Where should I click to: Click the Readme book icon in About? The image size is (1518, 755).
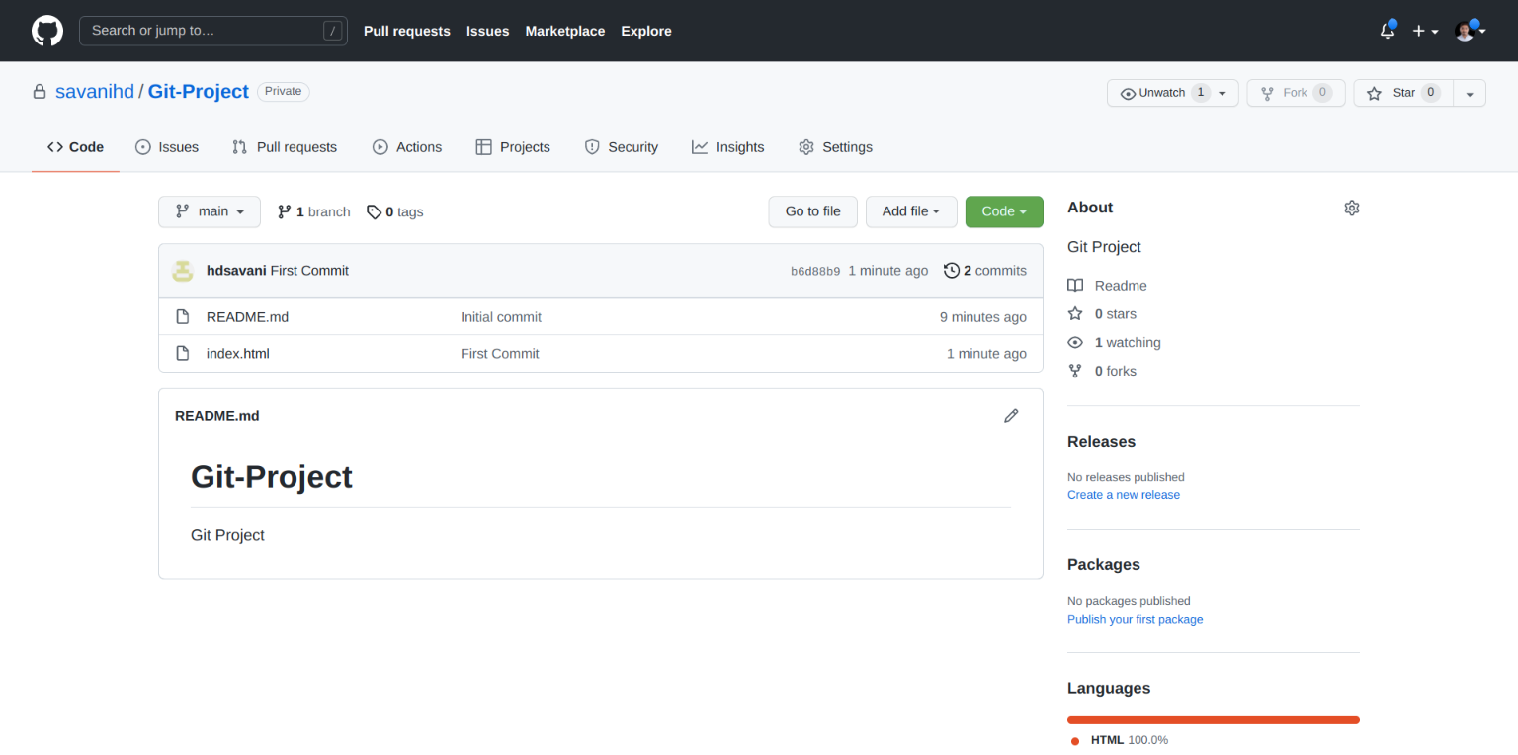pyautogui.click(x=1075, y=286)
